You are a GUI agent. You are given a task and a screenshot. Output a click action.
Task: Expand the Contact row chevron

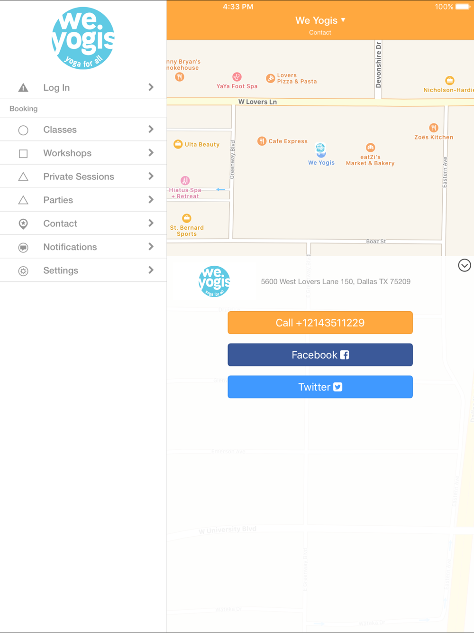click(151, 223)
